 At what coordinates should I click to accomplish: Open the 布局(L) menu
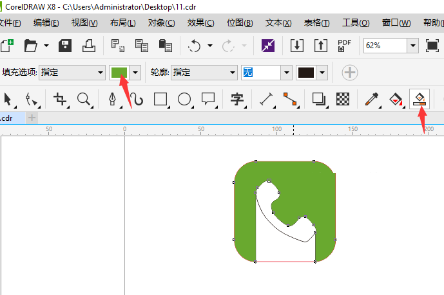tap(122, 22)
